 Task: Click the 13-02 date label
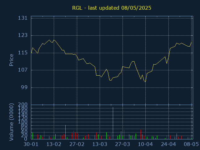(54, 144)
